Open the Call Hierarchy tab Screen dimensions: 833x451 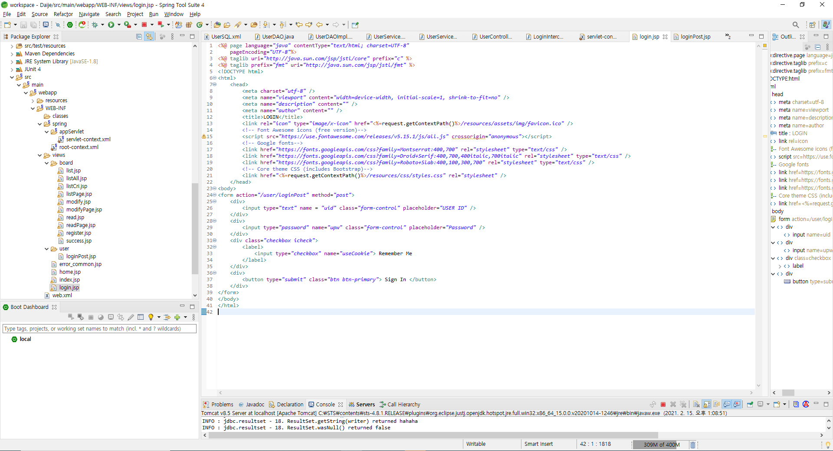(x=400, y=404)
